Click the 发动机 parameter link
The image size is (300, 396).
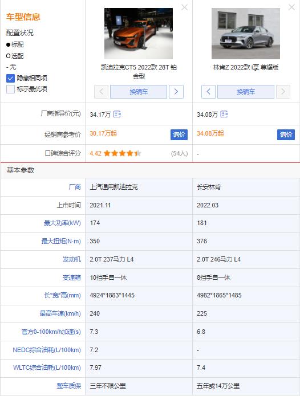[72, 259]
